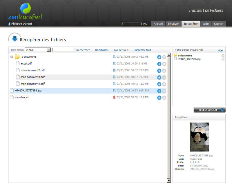This screenshot has height=193, width=232.
Task: Click the user icon beside Philippe Durant
Action: [9, 24]
